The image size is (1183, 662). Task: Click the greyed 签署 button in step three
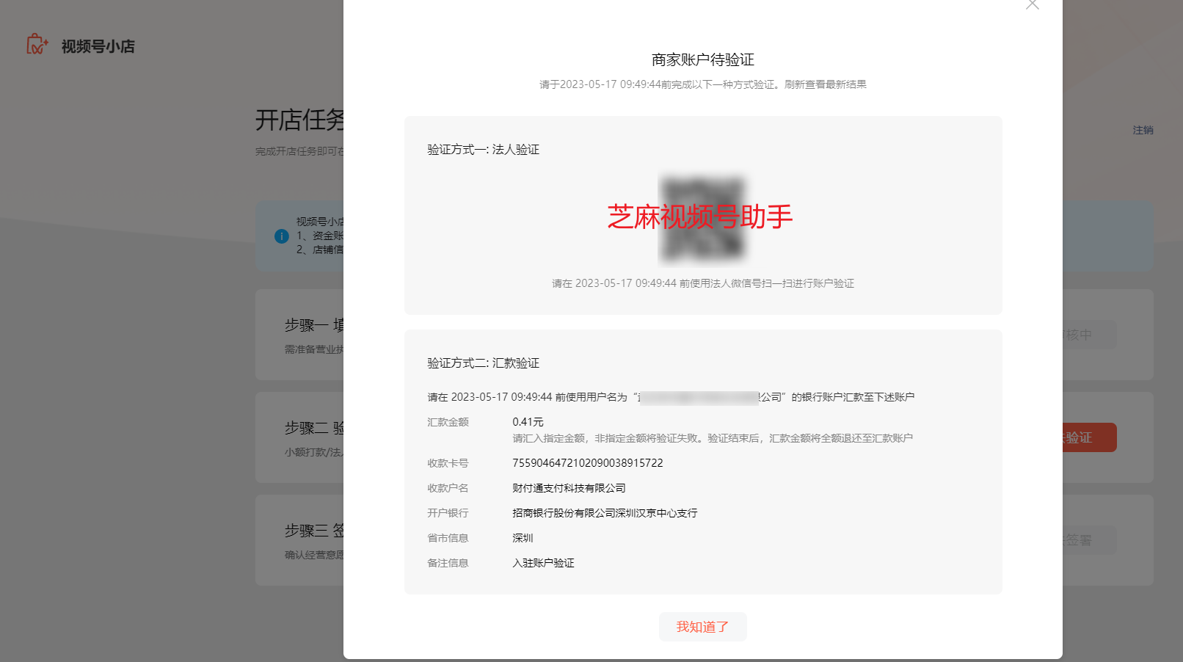(1089, 540)
